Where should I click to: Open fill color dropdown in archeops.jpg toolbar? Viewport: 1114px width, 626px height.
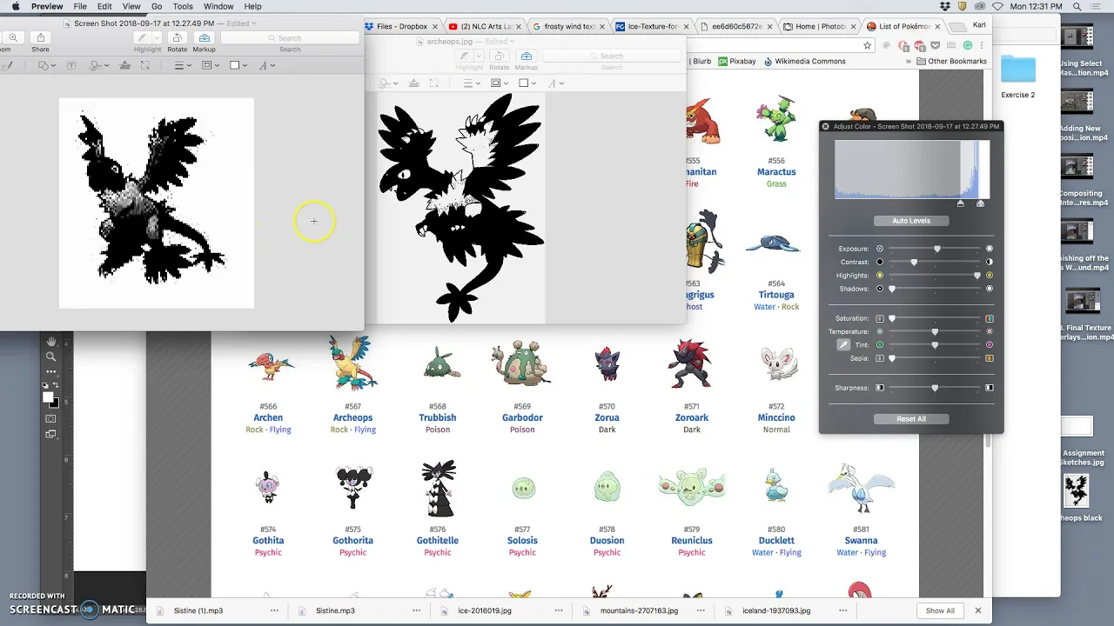pyautogui.click(x=527, y=83)
